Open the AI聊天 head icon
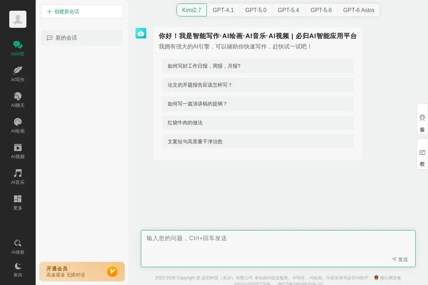Viewport: 428px width, 285px height. (x=18, y=96)
